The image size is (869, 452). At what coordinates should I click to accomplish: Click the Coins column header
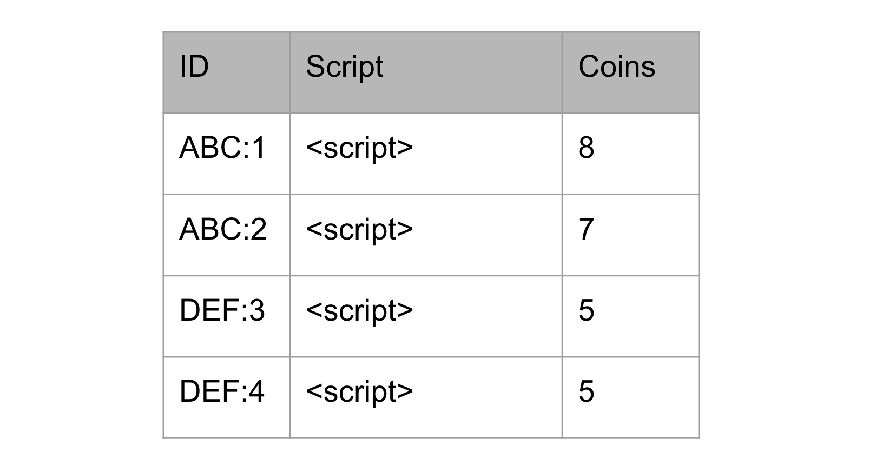click(x=631, y=72)
